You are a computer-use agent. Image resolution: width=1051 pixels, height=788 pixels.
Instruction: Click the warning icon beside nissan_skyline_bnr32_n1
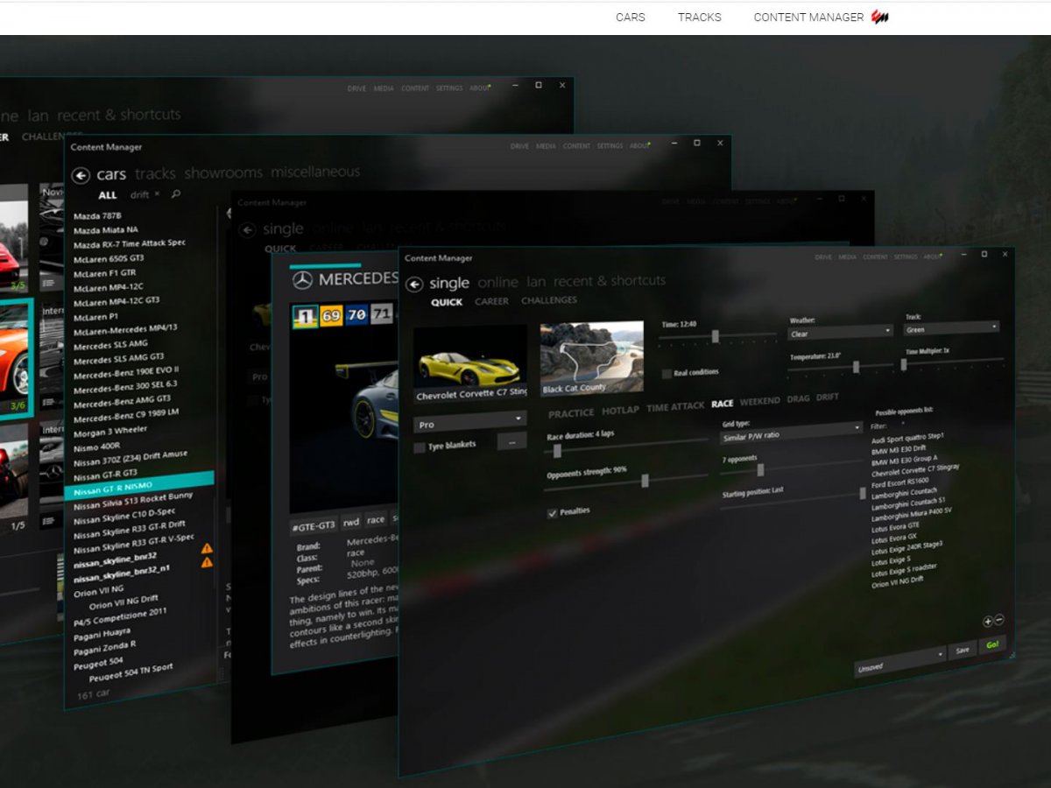pos(207,562)
